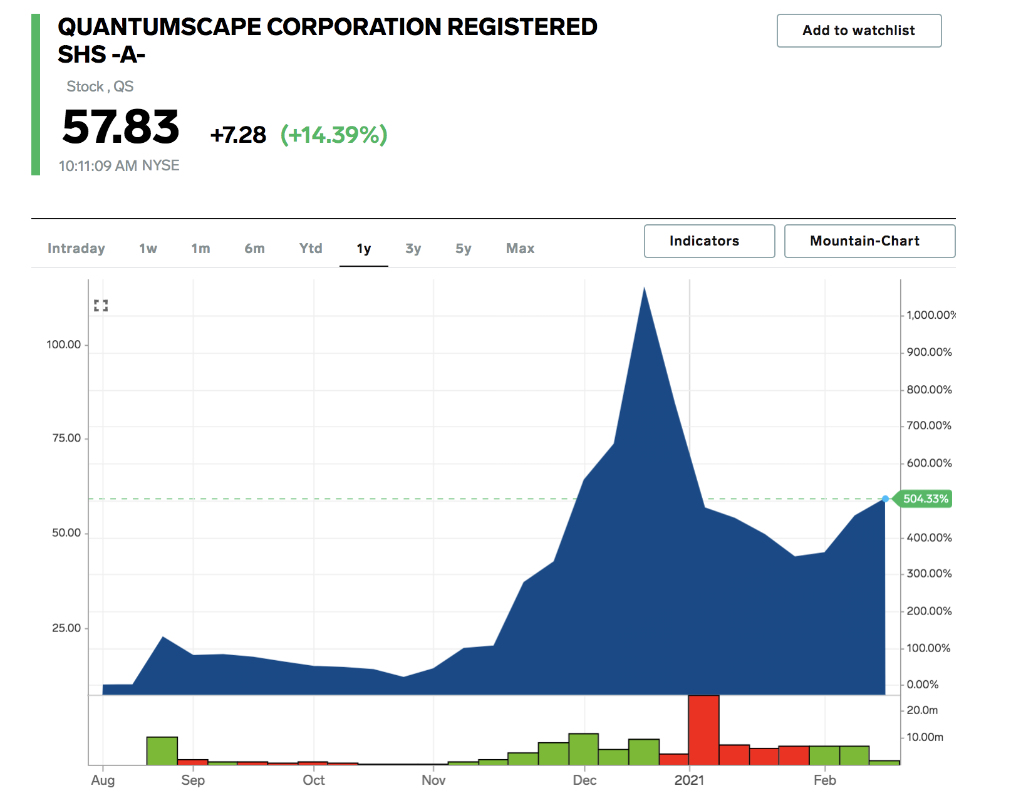
Task: Click the 100.00 price axis label
Action: pos(64,345)
